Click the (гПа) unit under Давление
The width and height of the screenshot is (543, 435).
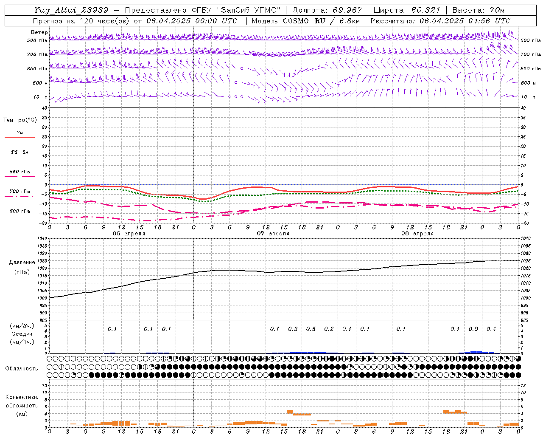[22, 272]
